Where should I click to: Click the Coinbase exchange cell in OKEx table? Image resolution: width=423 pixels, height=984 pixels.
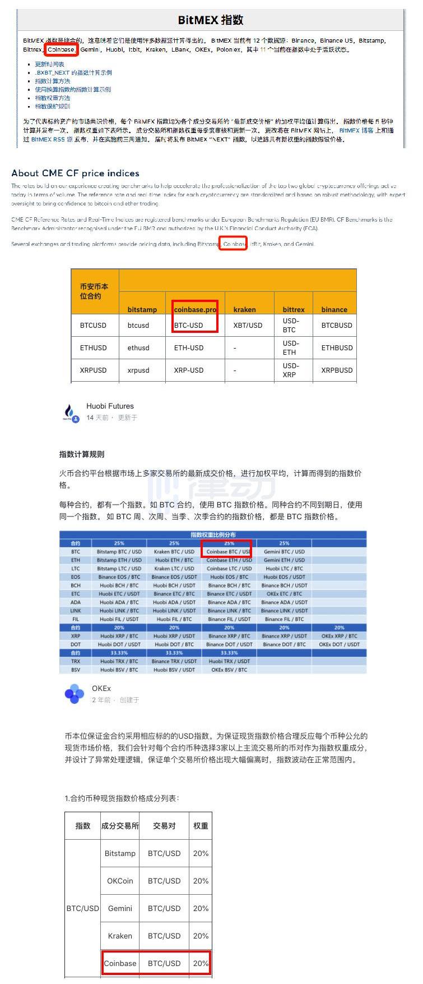tap(120, 963)
